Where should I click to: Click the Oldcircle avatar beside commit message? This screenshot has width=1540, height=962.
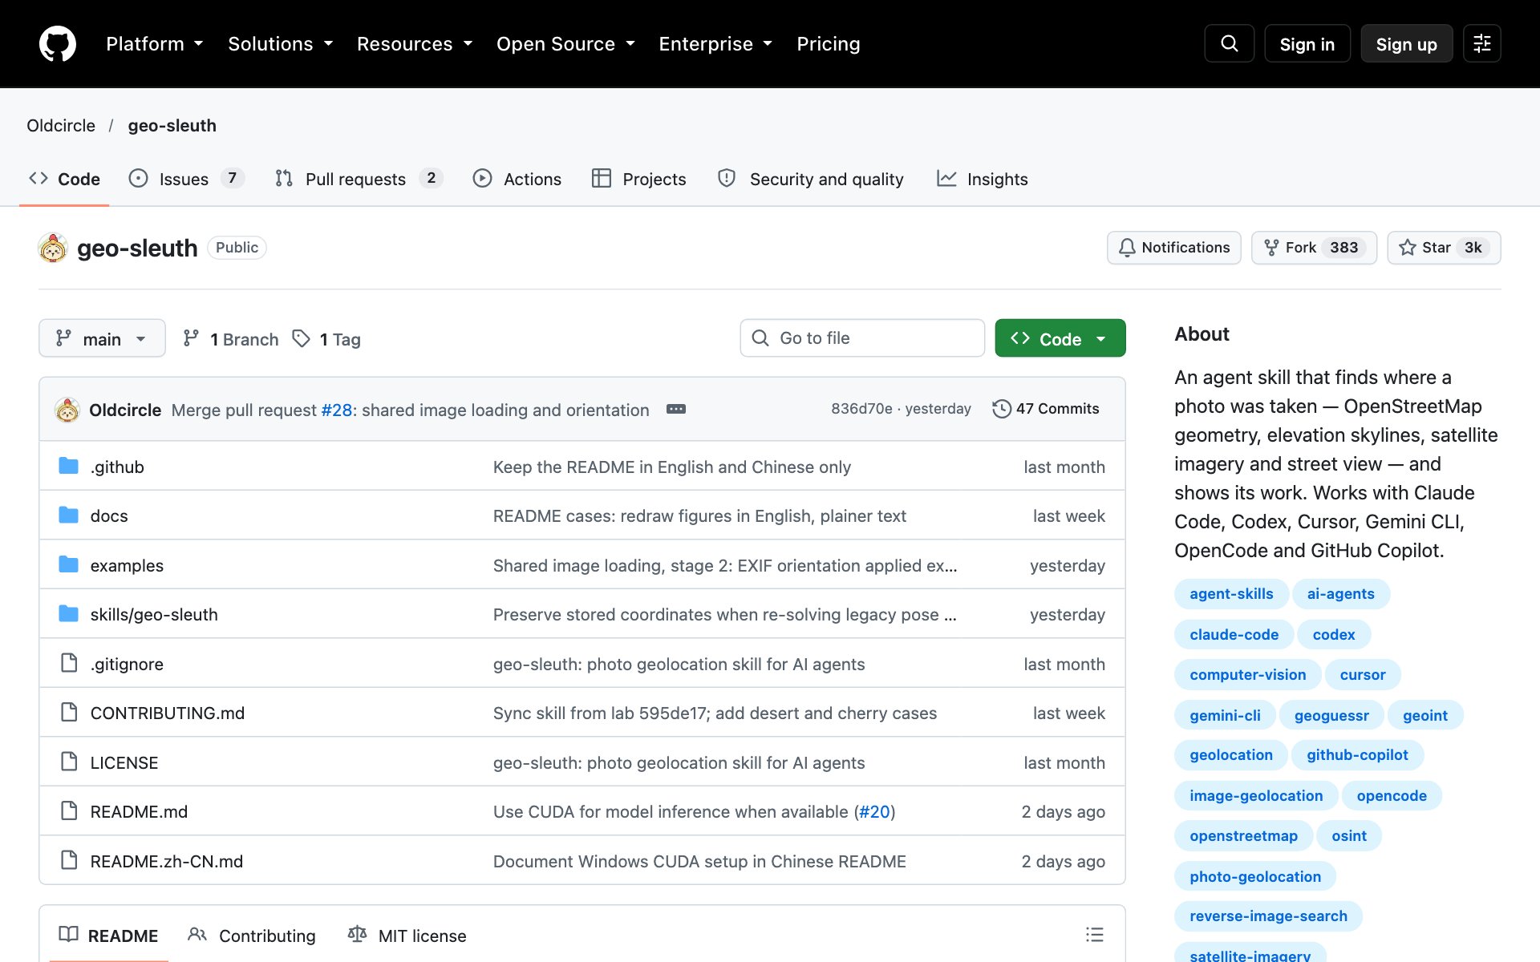coord(67,410)
